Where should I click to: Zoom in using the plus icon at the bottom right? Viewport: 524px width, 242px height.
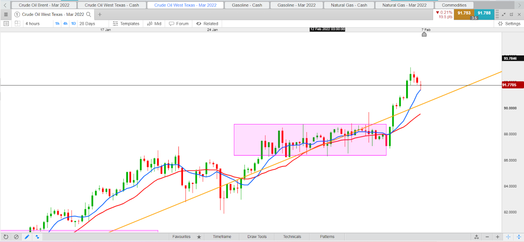[x=498, y=237]
